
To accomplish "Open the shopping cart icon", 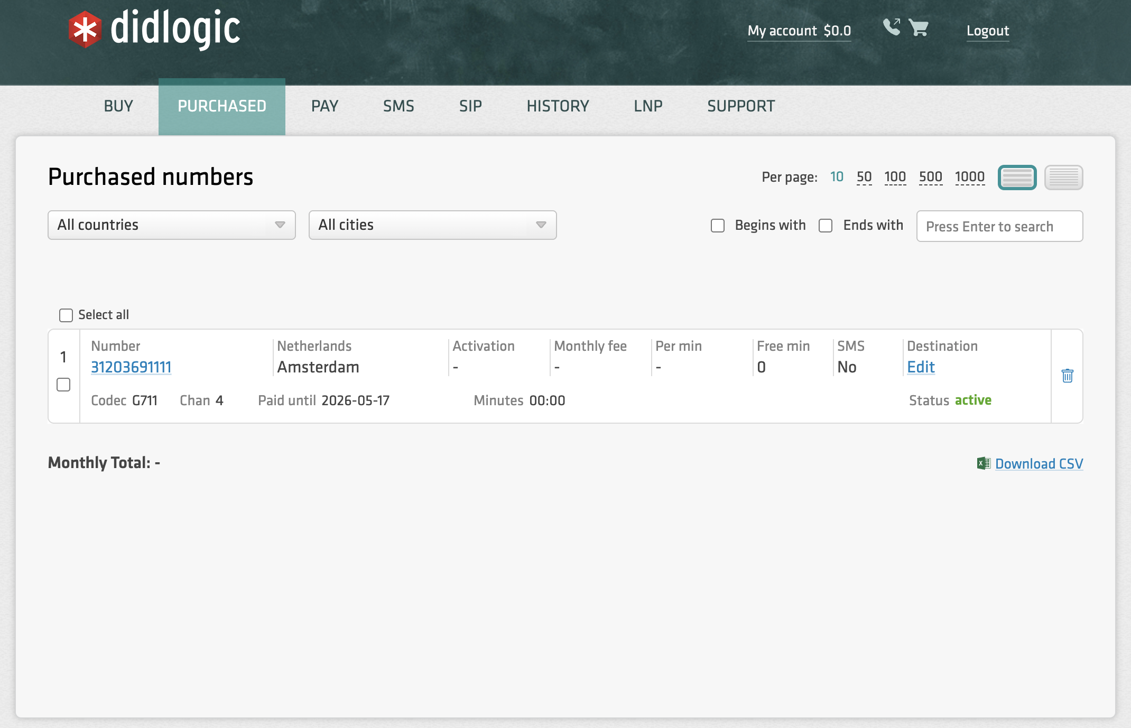I will (x=919, y=27).
